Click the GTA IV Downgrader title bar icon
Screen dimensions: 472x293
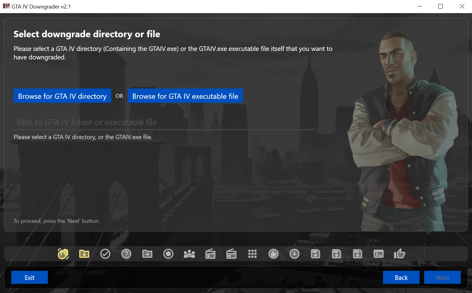(6, 6)
